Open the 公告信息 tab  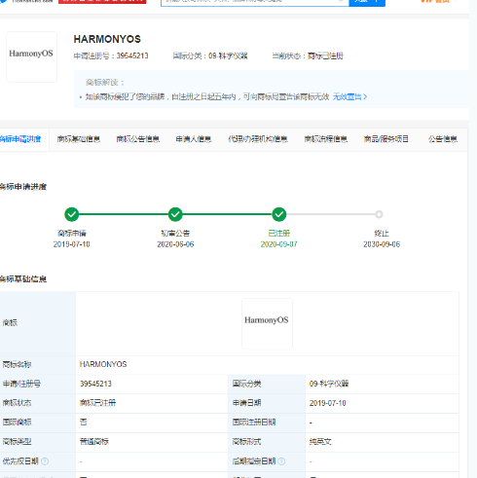click(x=443, y=139)
